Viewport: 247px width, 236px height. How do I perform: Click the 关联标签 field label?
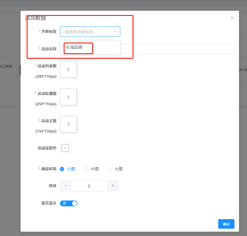pos(49,32)
